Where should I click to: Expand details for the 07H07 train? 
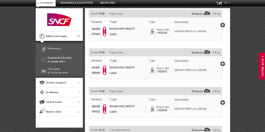click(222, 64)
